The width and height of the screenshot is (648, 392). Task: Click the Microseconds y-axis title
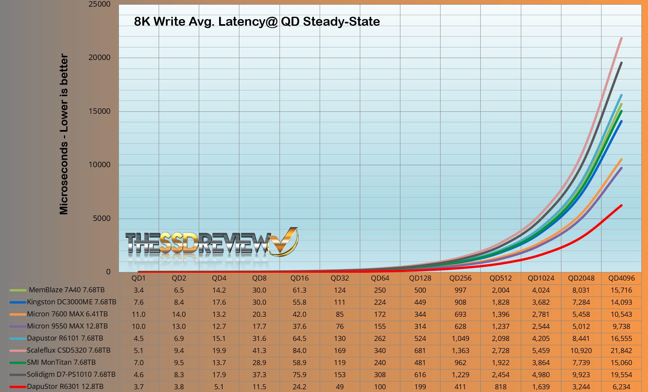tap(64, 134)
